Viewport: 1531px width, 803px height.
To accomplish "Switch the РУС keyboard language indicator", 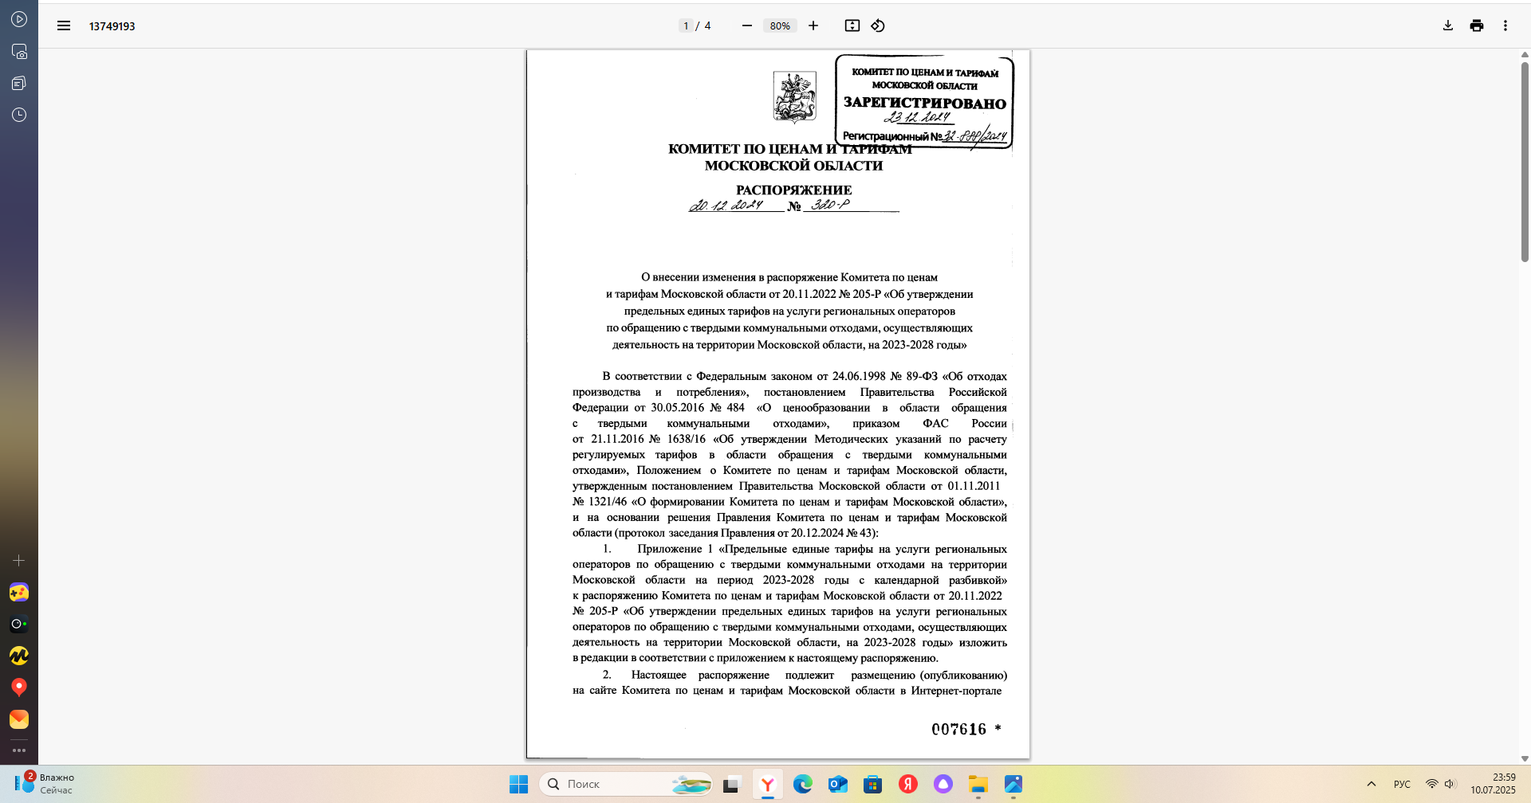I will click(1402, 784).
